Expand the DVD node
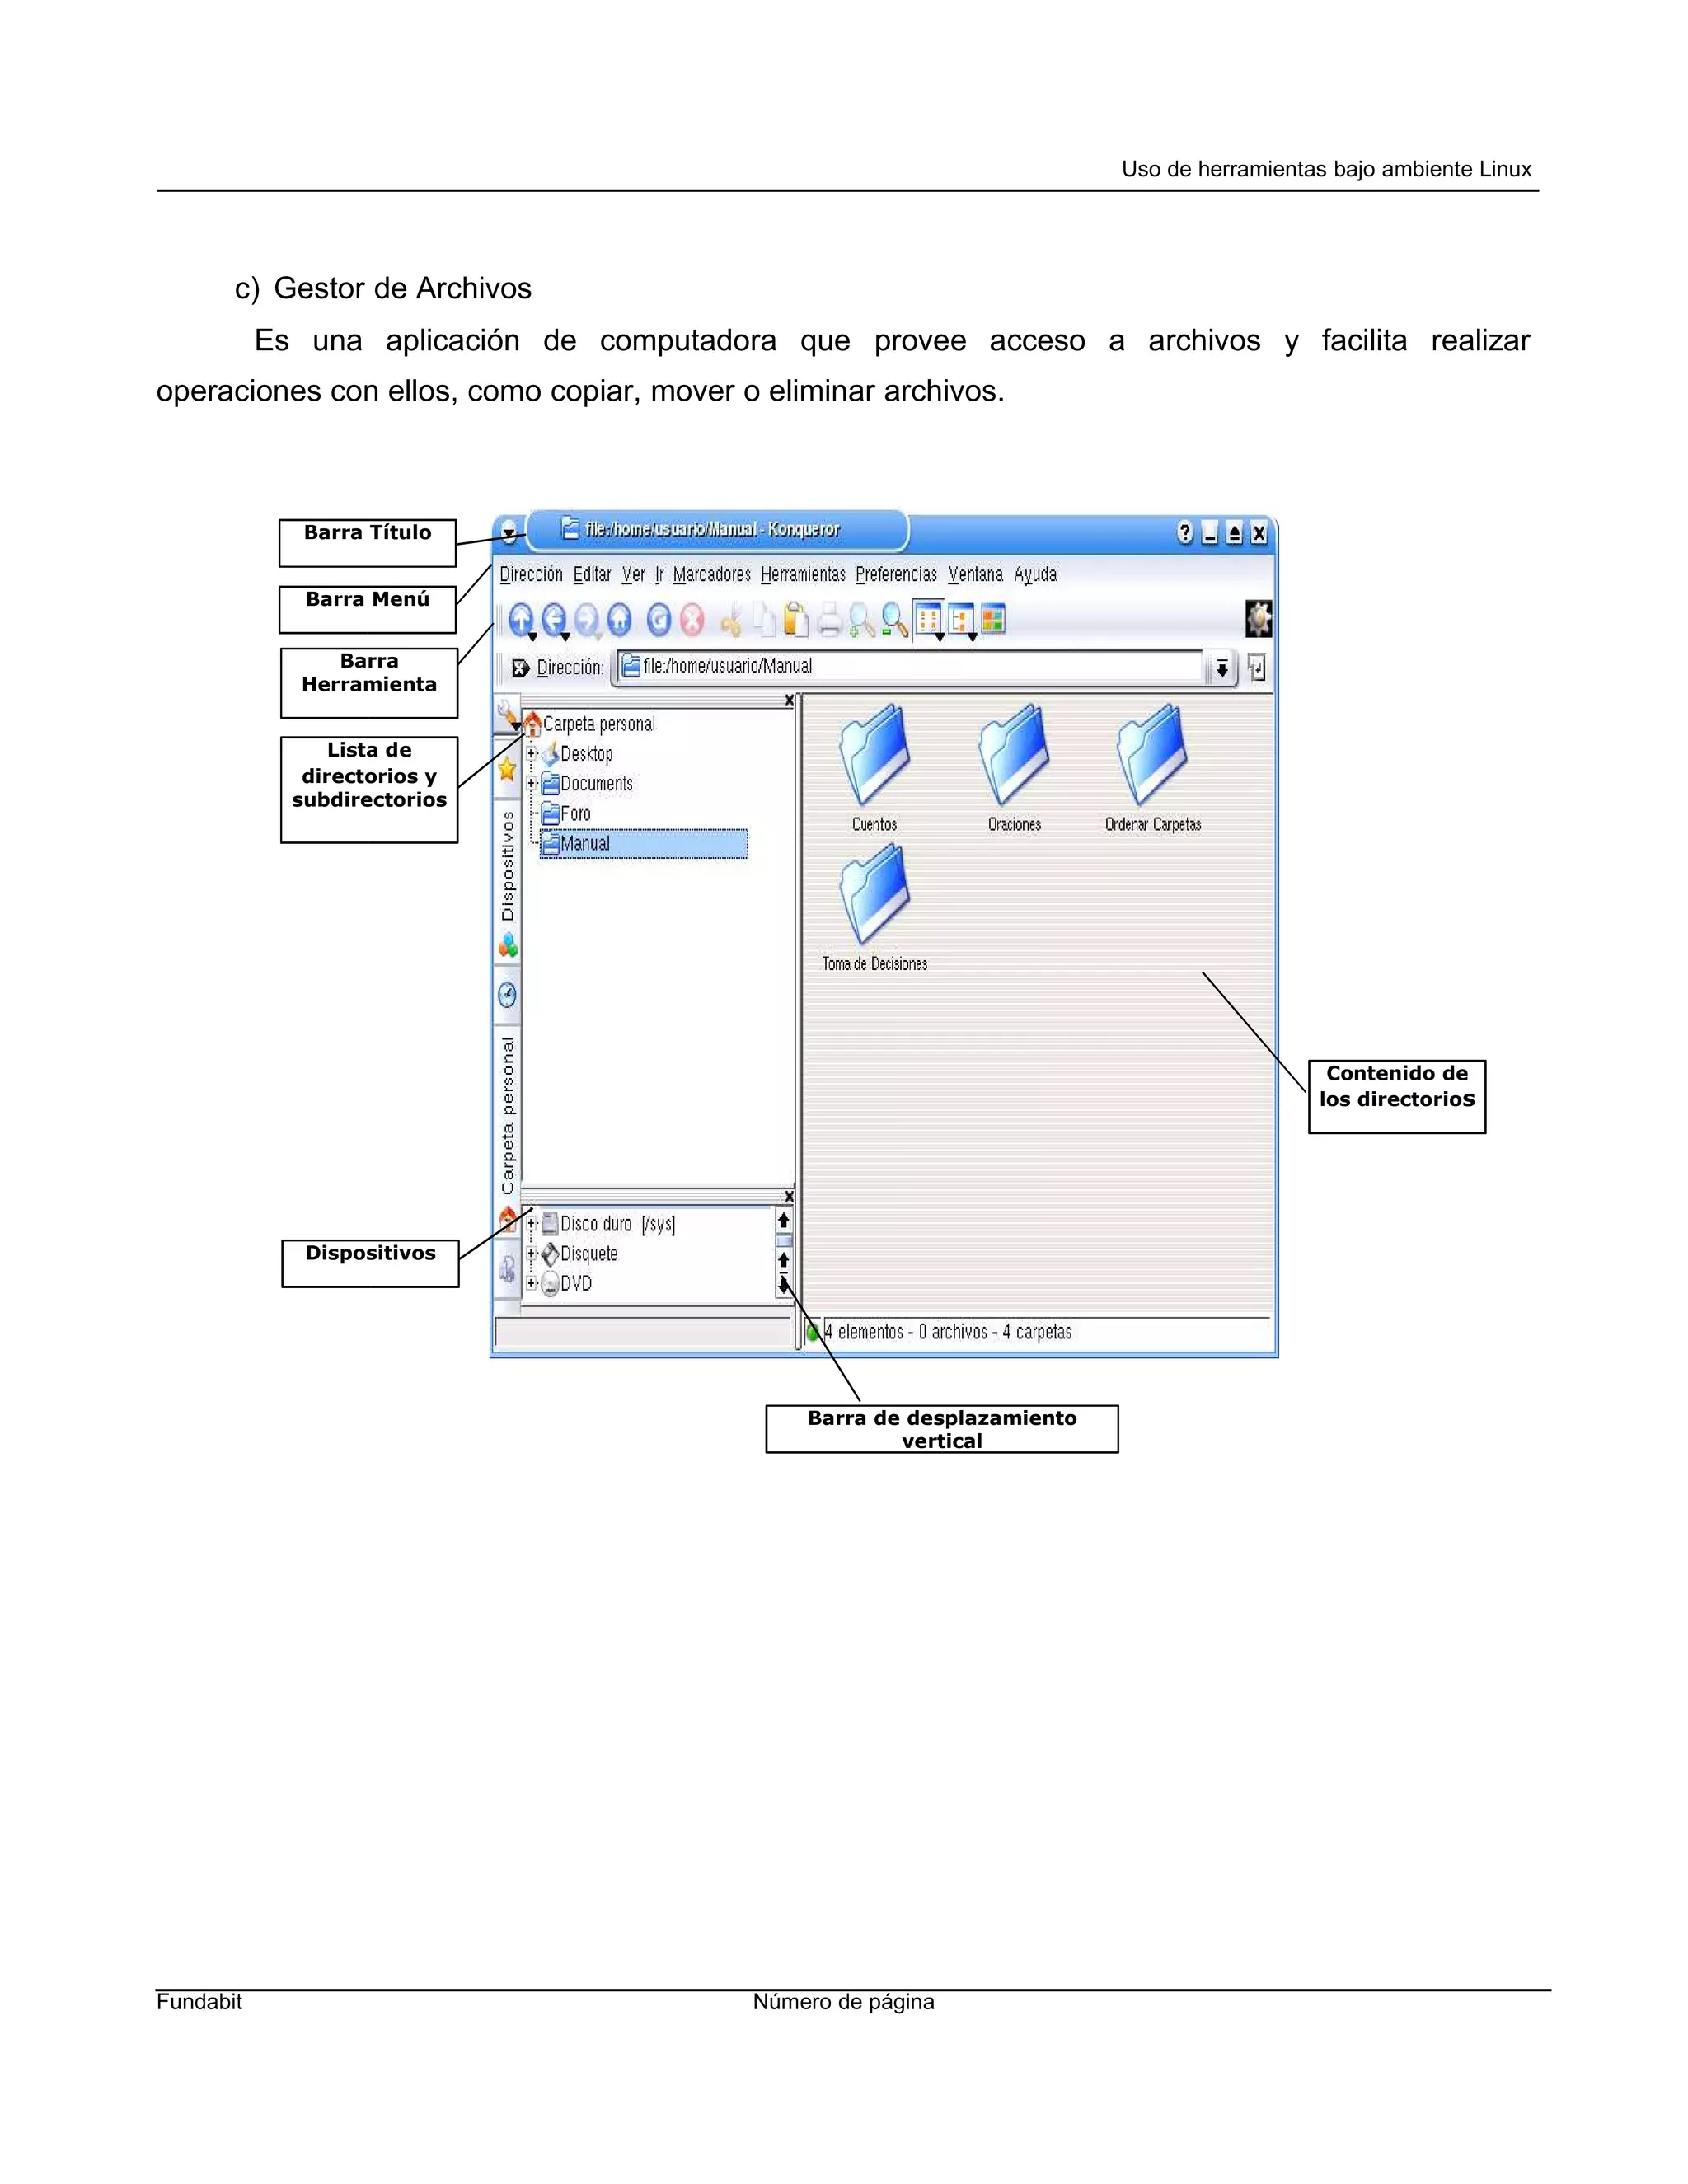Screen dimensions: 1688x2184 532,1283
